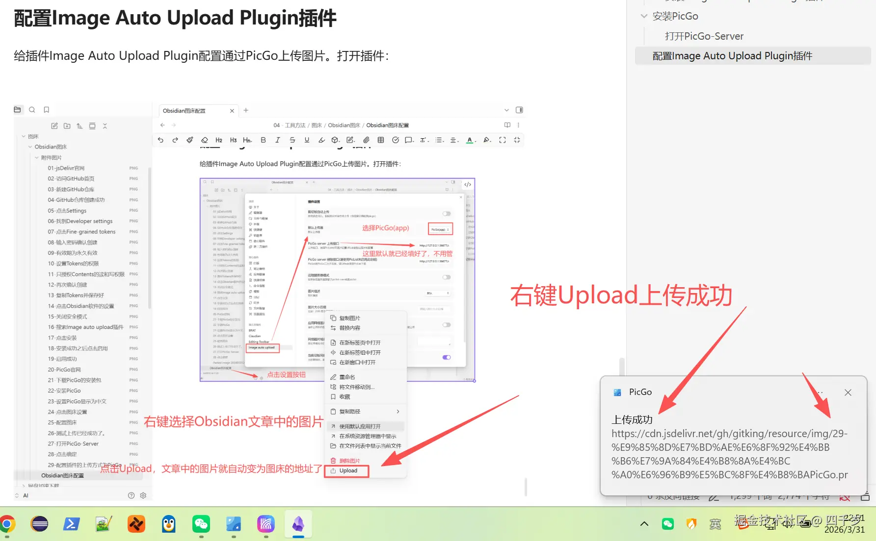Choose 在新标签页中打开 menu entry
The width and height of the screenshot is (876, 541).
click(365, 343)
